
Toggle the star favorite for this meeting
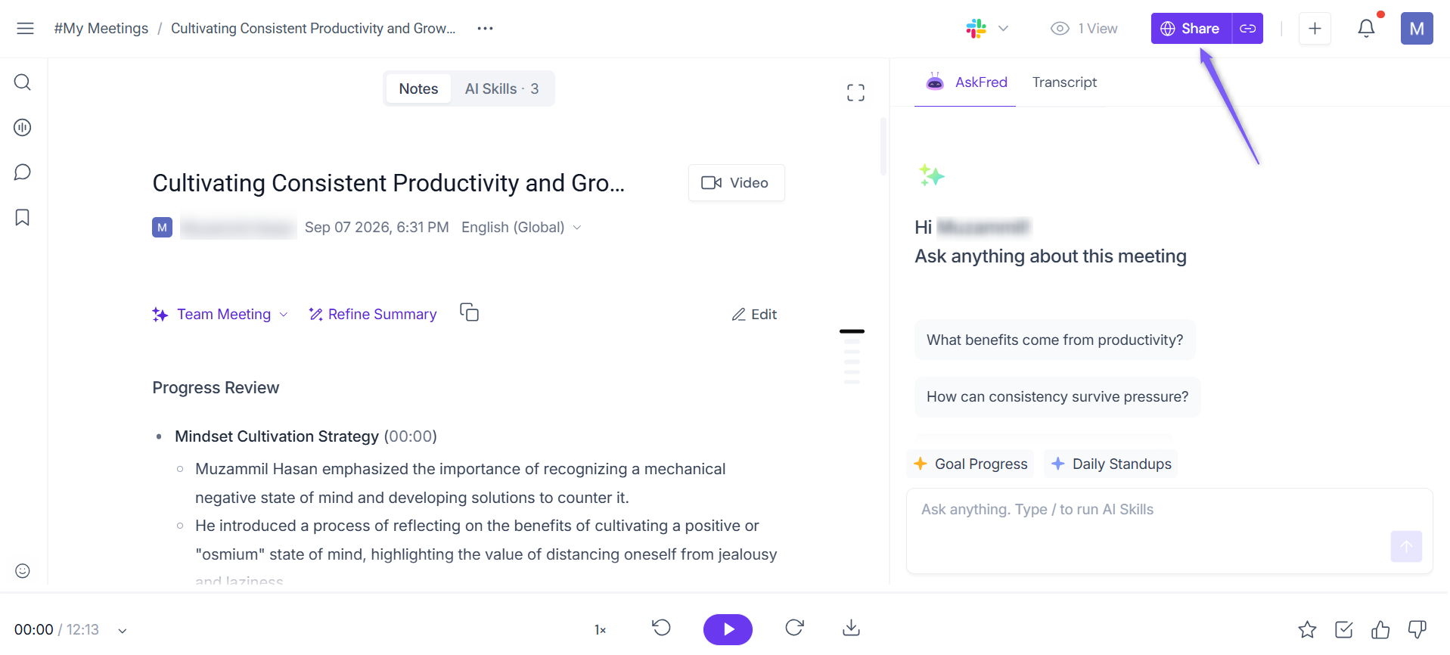click(1307, 629)
